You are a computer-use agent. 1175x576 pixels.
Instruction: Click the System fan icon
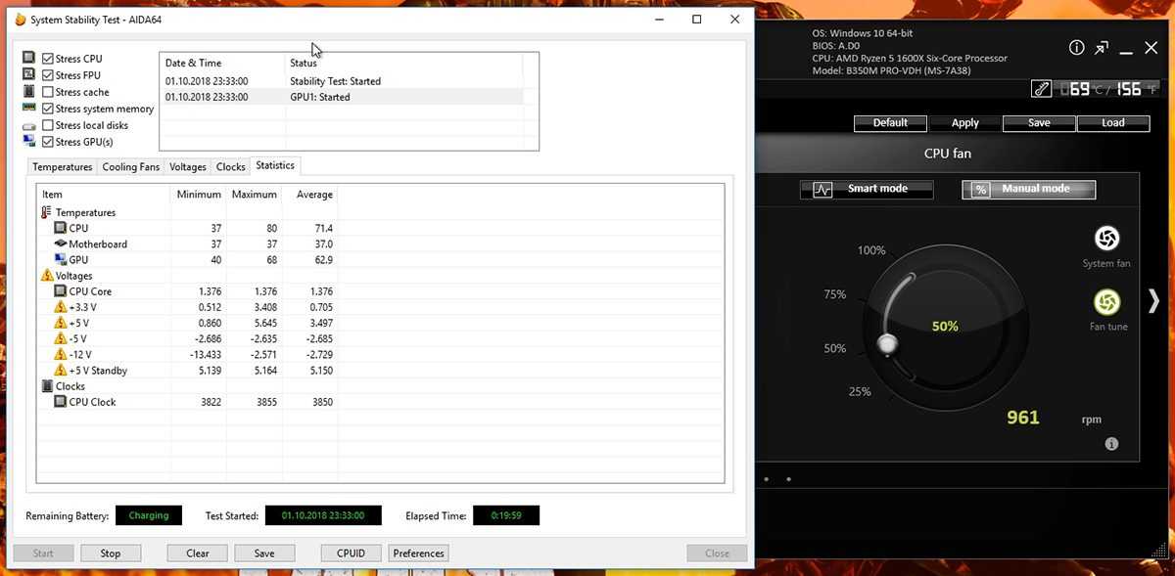click(1106, 239)
